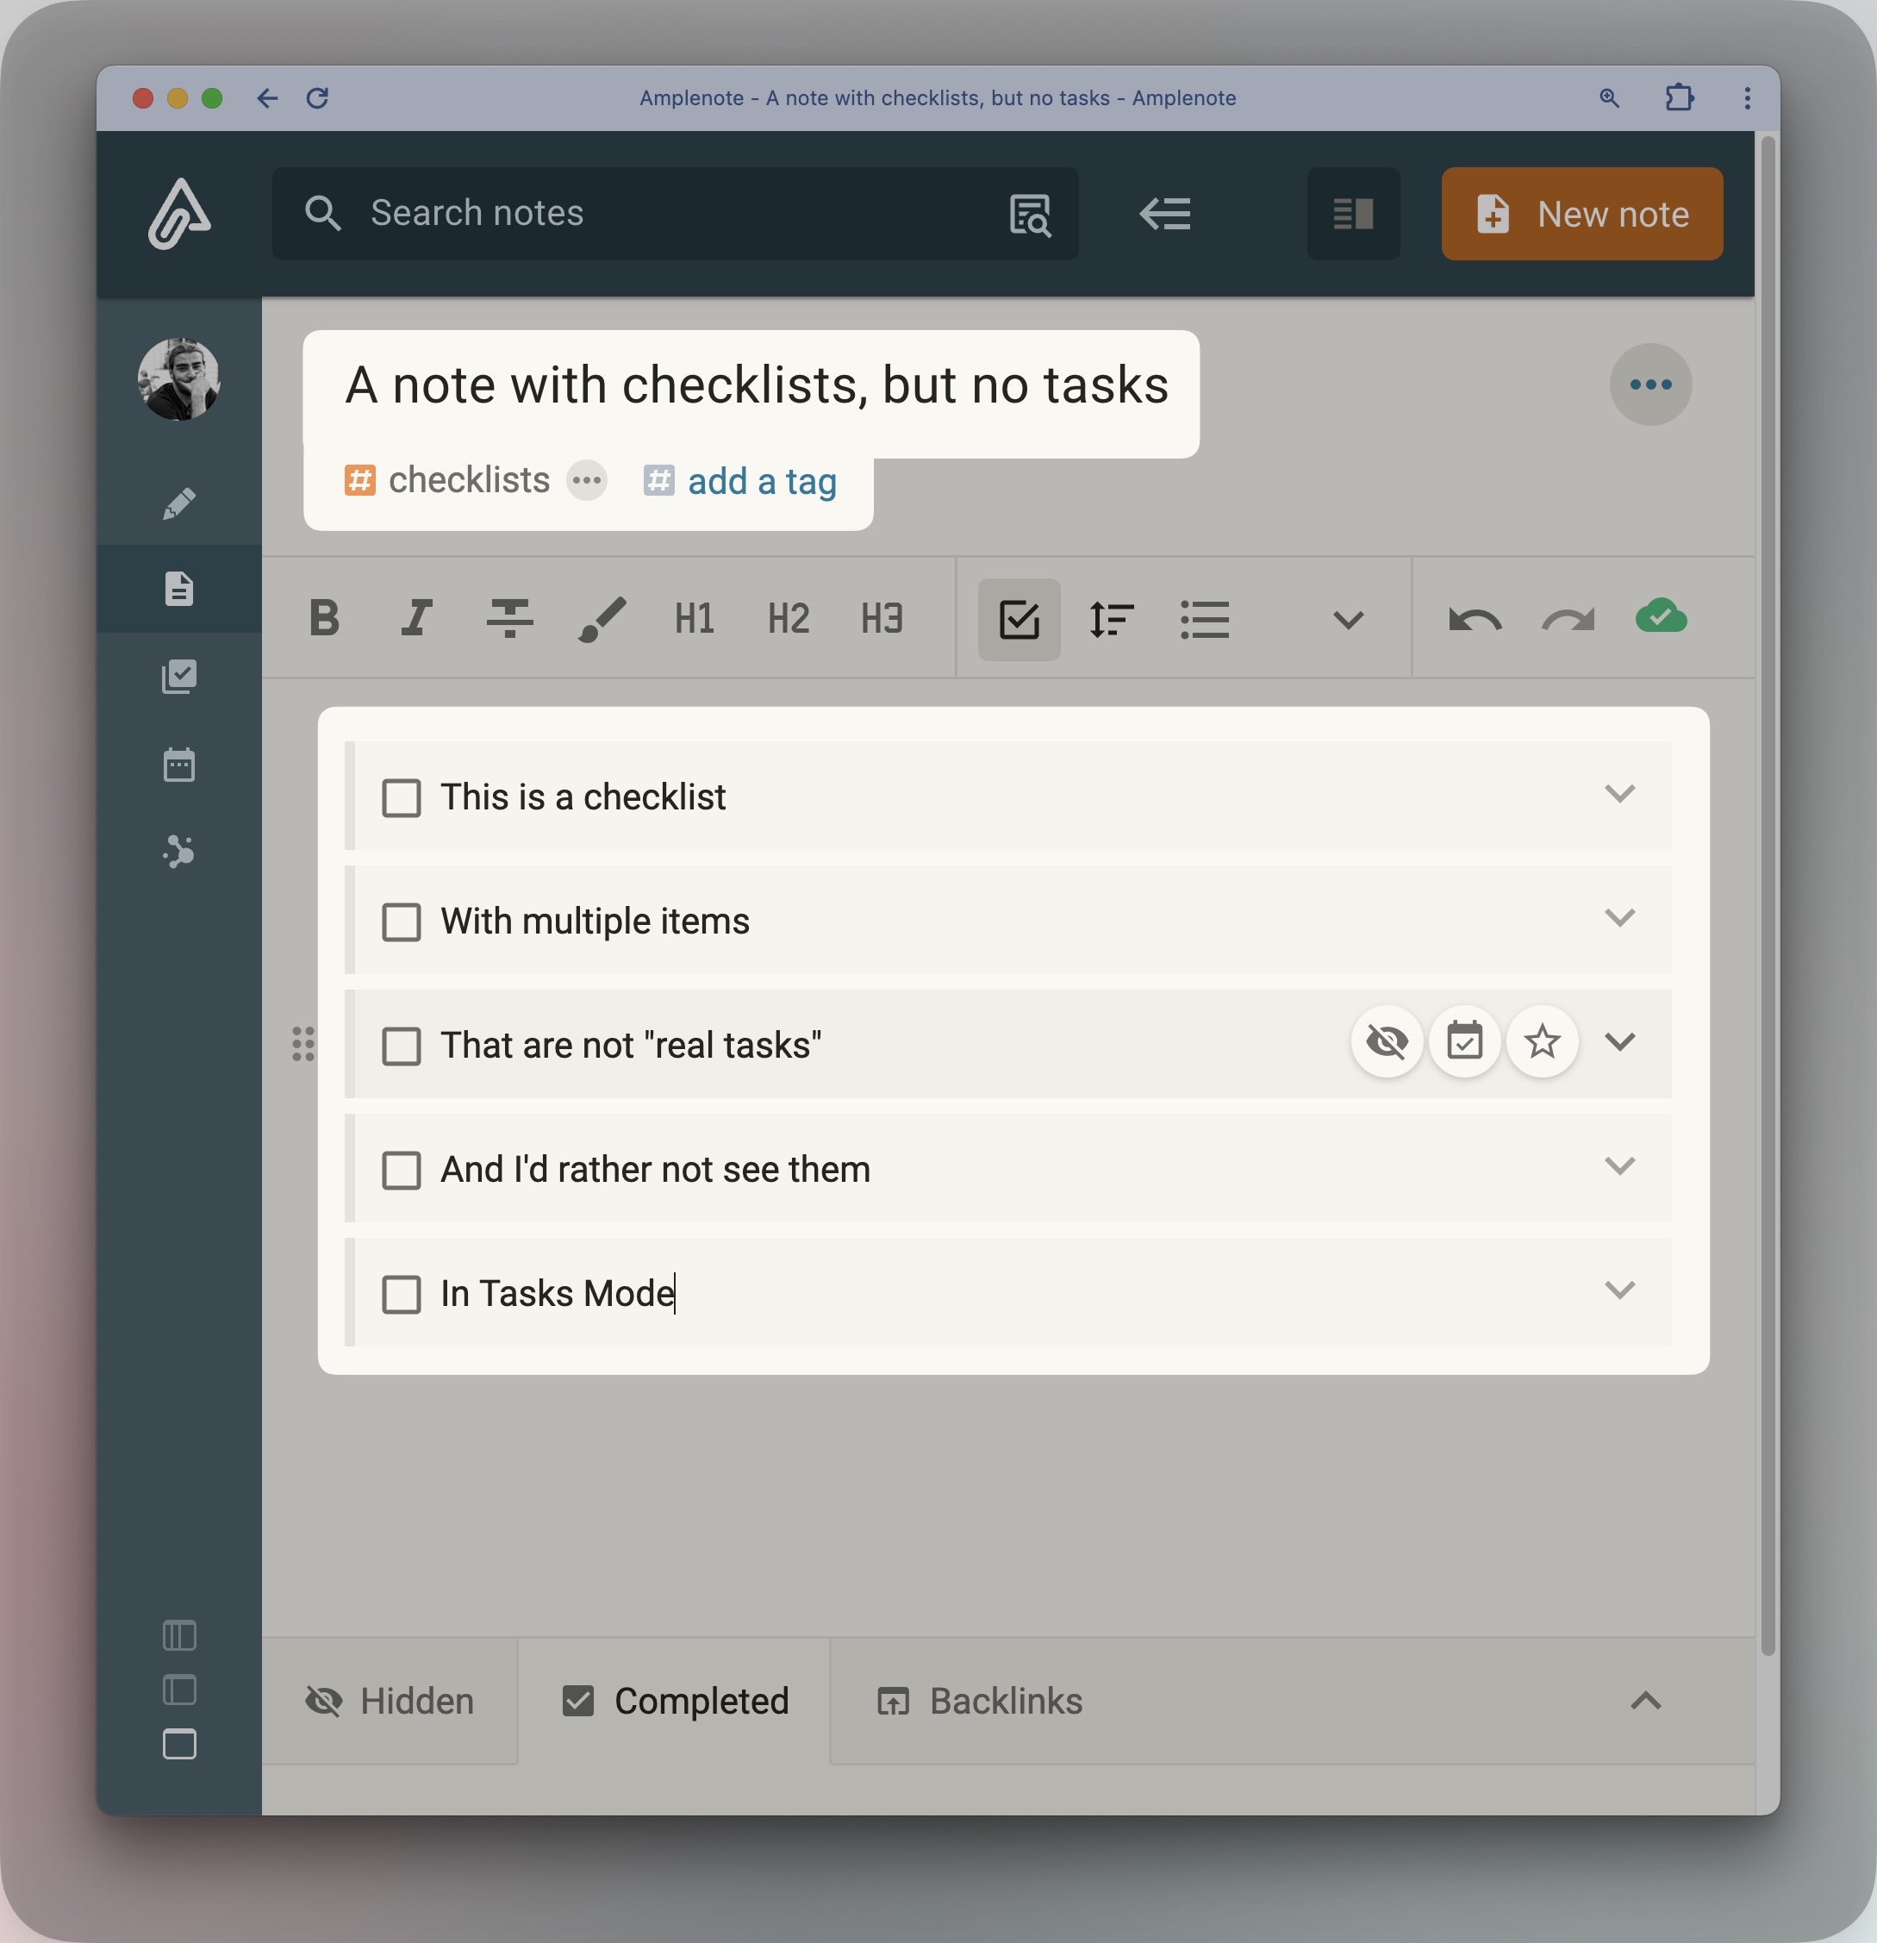Click the checklists tag

pos(468,480)
